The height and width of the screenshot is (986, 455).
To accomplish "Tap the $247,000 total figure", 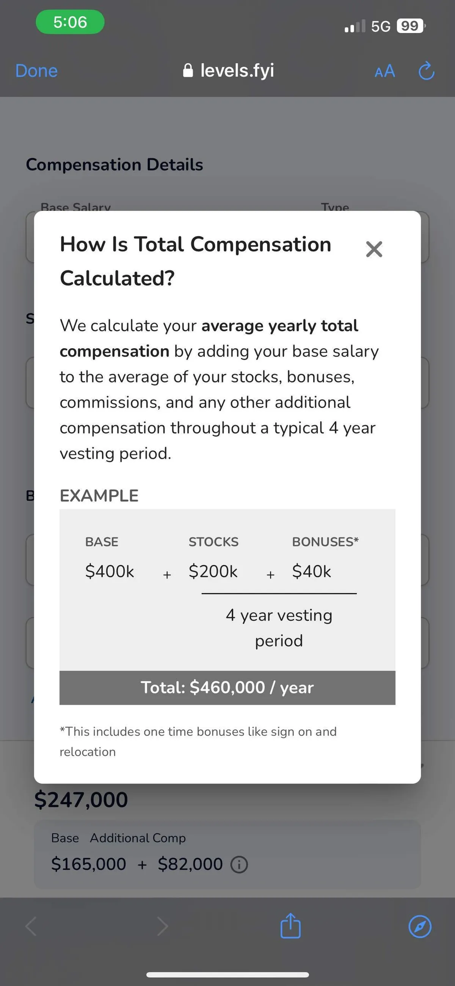I will (x=81, y=800).
